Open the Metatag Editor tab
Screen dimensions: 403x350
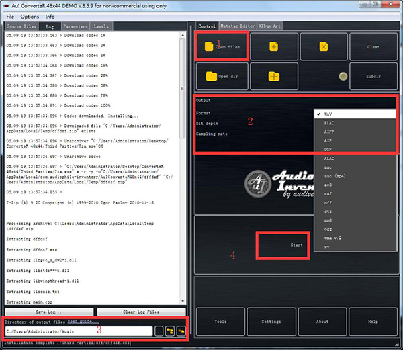tap(238, 26)
